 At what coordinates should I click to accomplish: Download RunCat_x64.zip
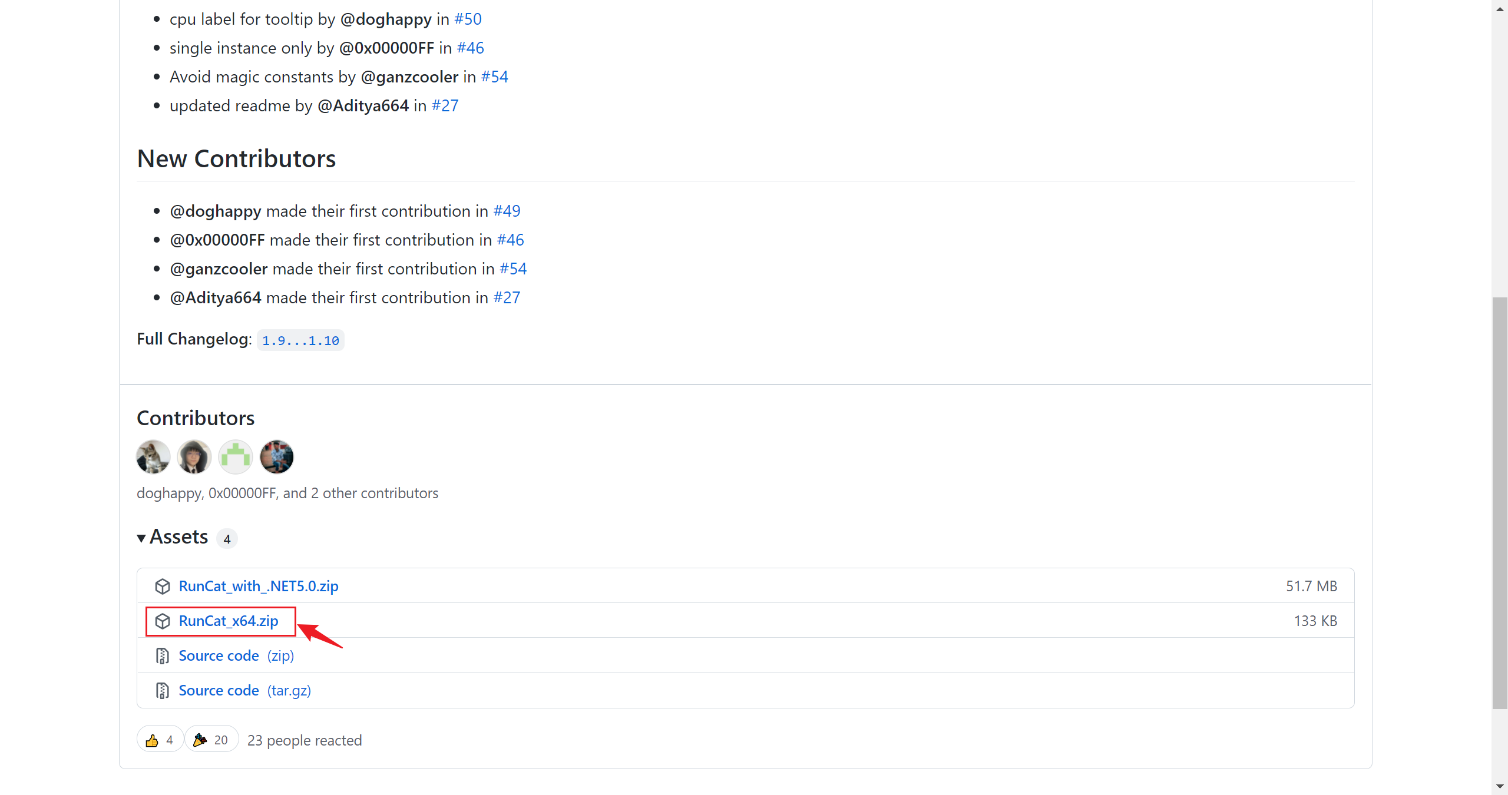[x=229, y=621]
